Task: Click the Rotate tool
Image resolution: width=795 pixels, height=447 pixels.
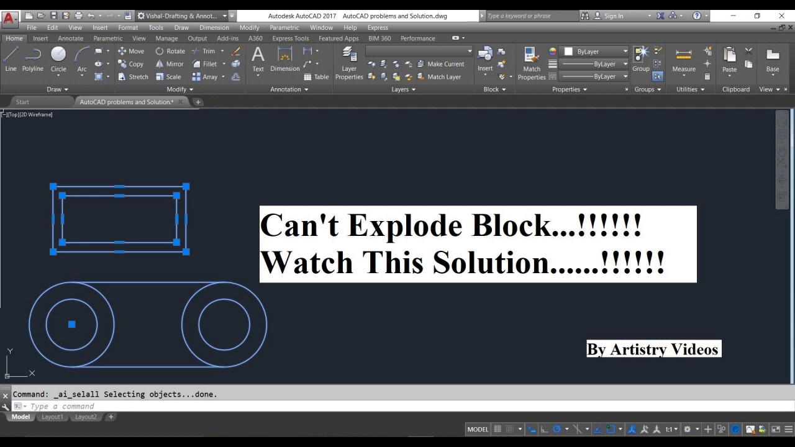Action: point(170,52)
